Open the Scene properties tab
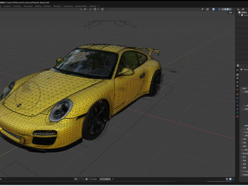 point(237,86)
